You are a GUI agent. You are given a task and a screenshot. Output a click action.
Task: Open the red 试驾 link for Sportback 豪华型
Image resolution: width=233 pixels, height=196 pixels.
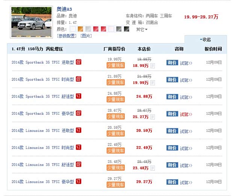pos(186,114)
